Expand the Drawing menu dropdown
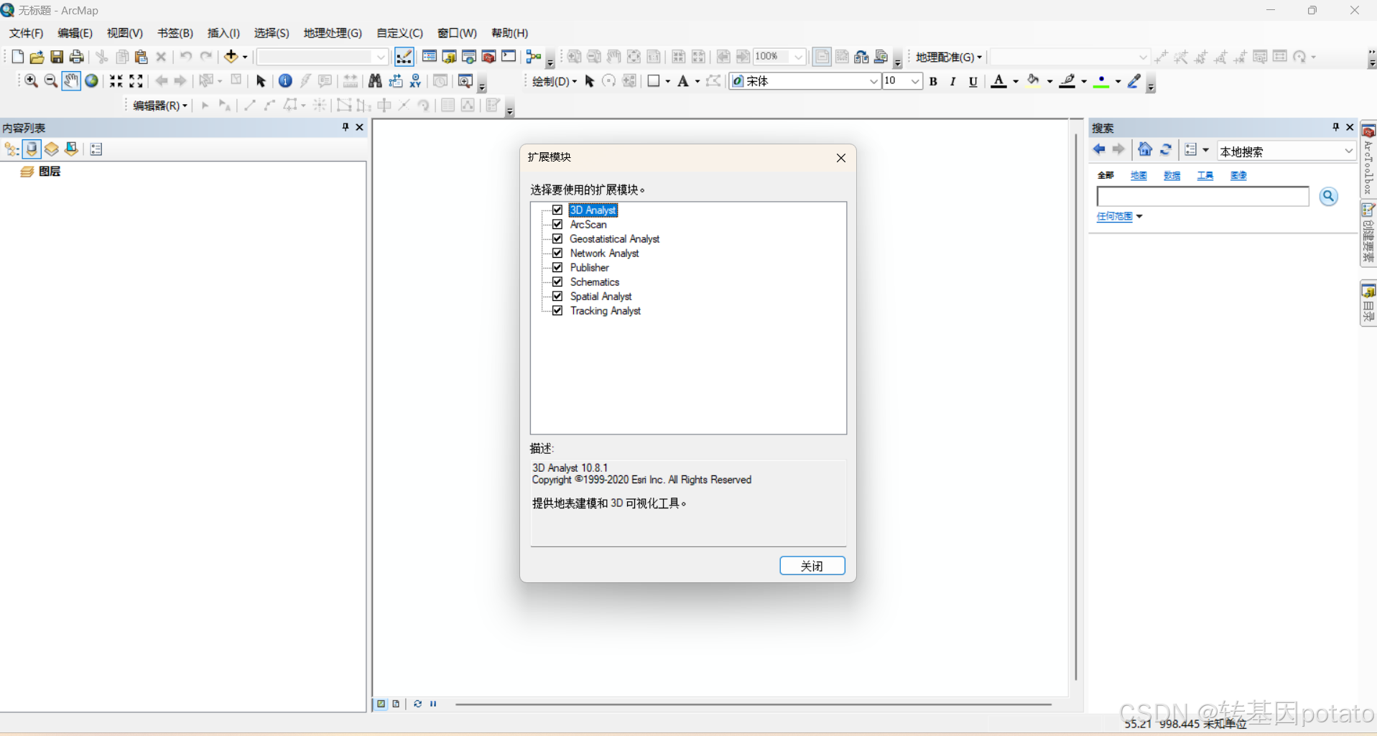The width and height of the screenshot is (1377, 736). (x=554, y=81)
